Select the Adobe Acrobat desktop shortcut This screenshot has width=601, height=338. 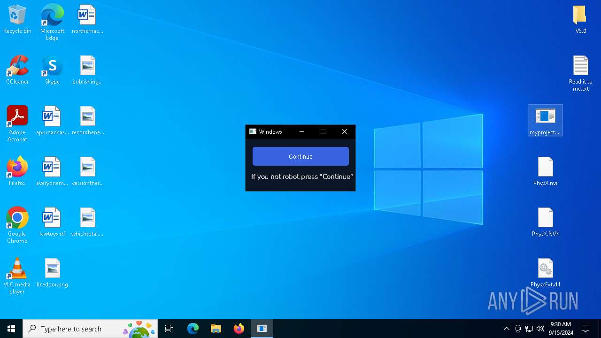17,123
